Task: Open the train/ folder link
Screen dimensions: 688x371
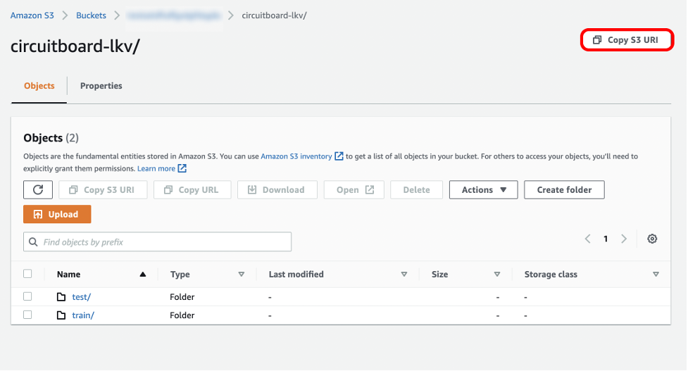Action: 83,315
